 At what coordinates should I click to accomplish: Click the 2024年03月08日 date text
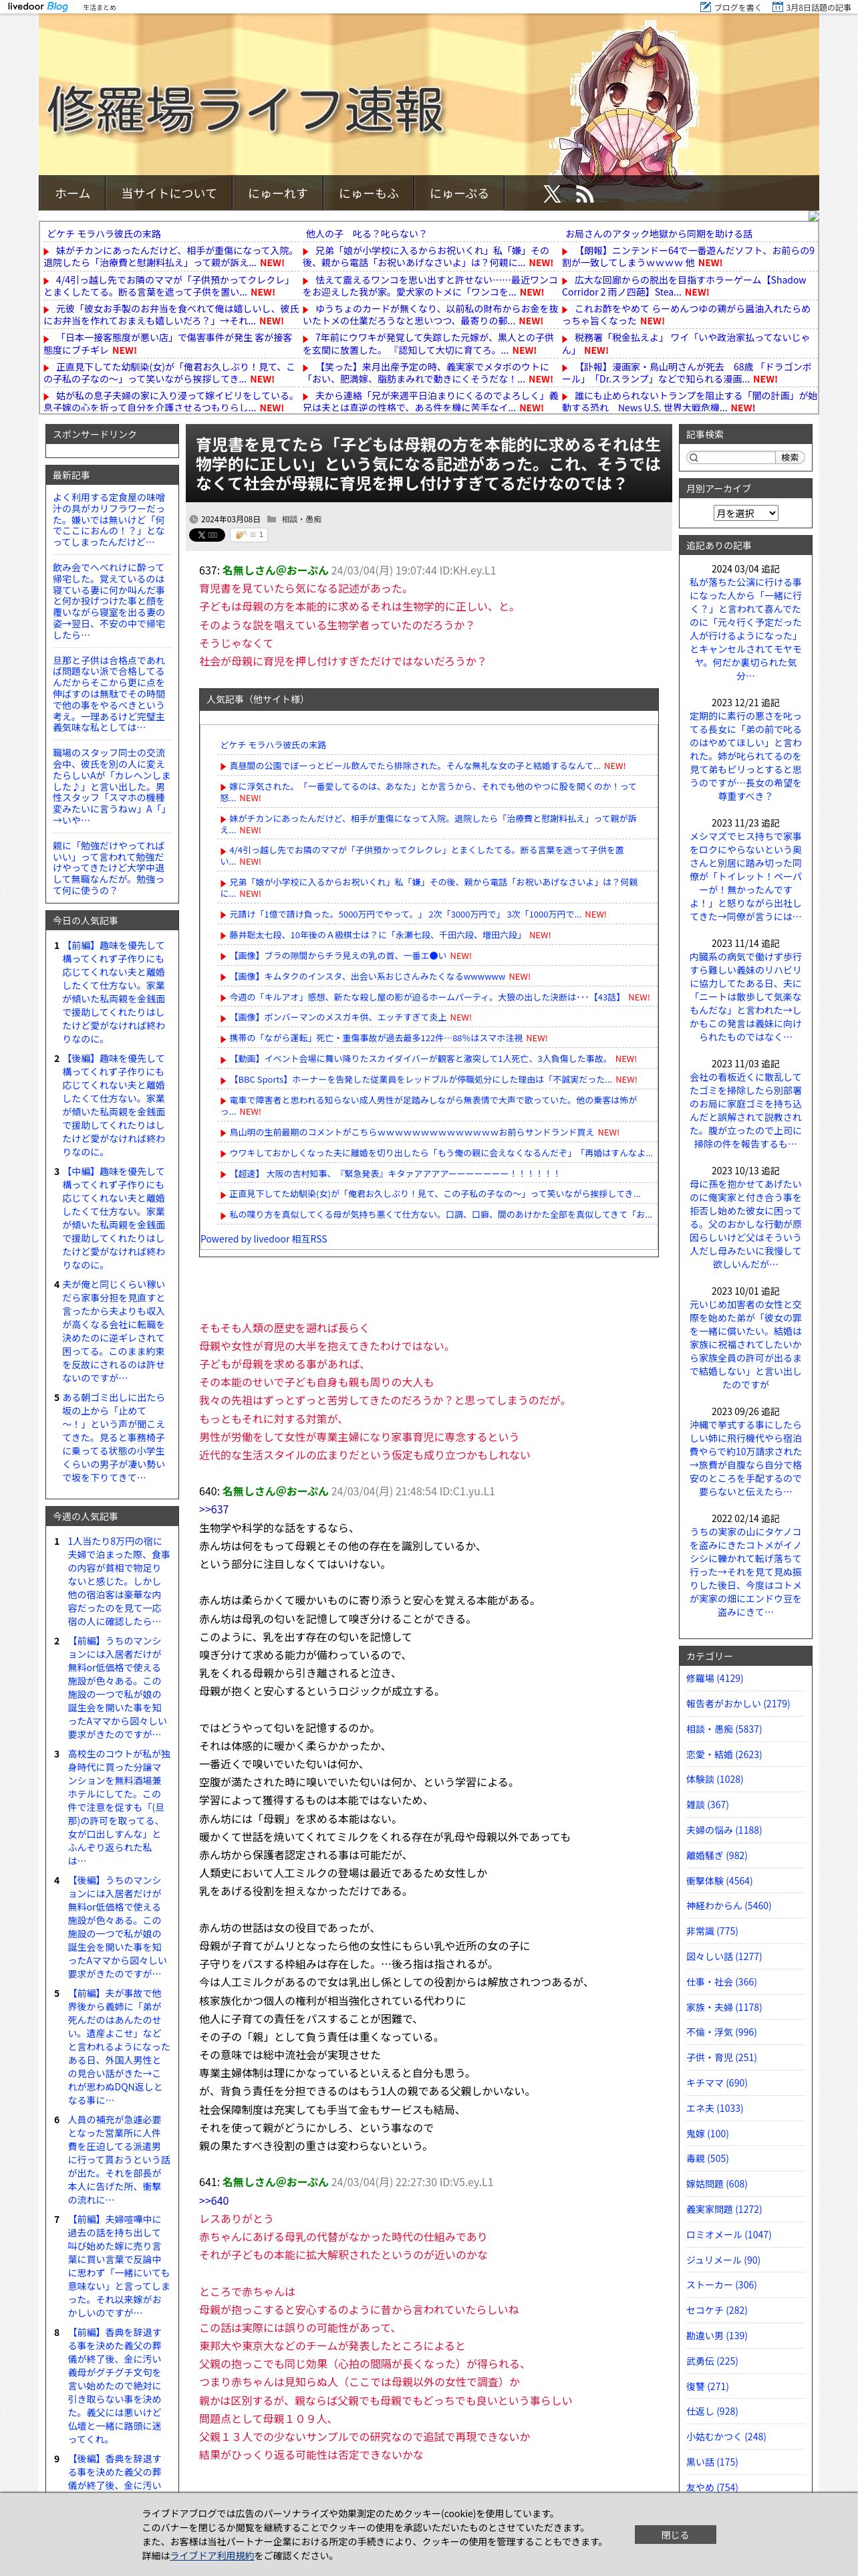click(230, 519)
